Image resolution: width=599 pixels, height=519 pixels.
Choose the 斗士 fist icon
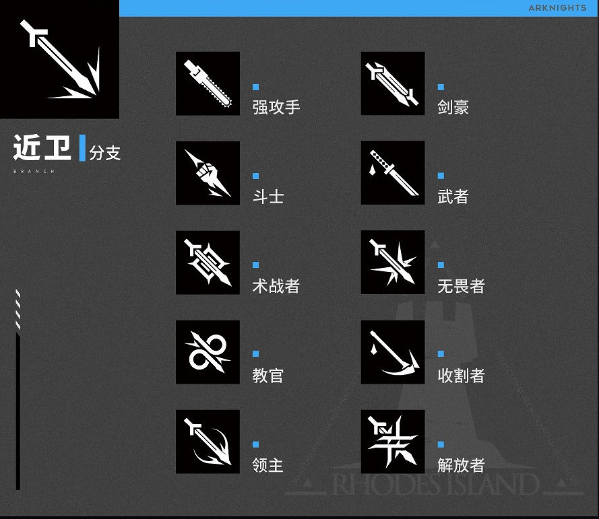click(208, 173)
